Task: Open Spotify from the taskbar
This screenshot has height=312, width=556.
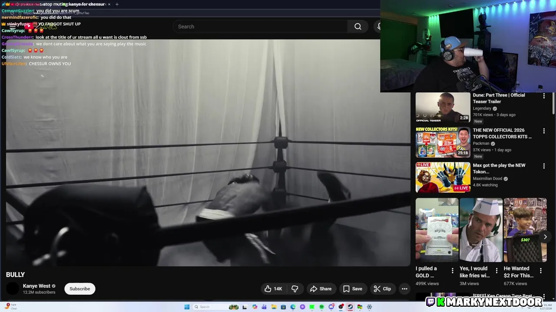Action: (x=321, y=307)
